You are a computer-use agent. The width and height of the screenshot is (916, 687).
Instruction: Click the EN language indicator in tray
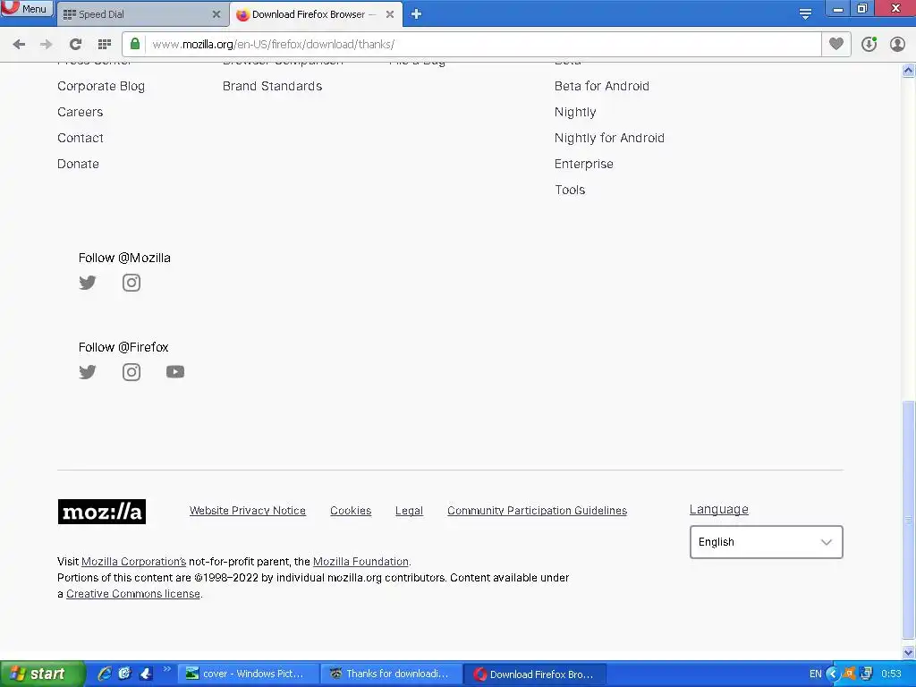[816, 674]
